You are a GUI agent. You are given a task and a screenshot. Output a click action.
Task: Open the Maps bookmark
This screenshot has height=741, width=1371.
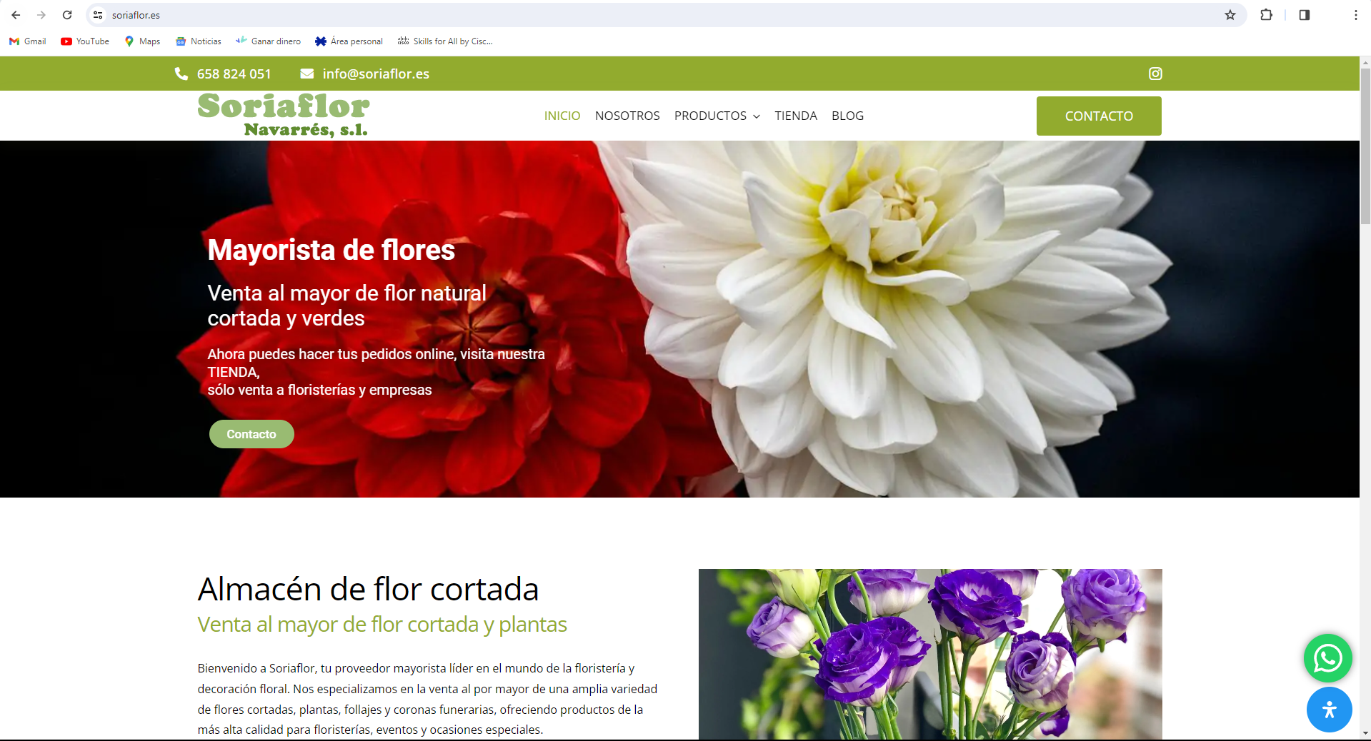(x=142, y=41)
